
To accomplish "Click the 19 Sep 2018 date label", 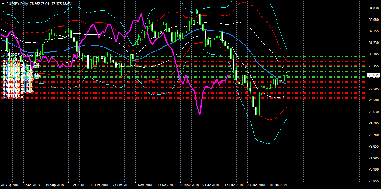I will coord(55,185).
